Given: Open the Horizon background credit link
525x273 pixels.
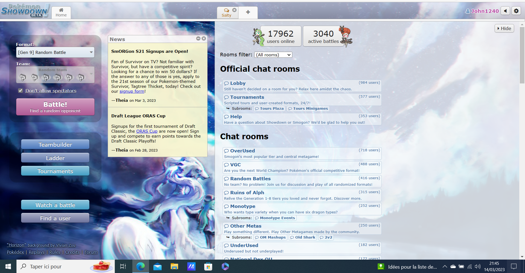Looking at the screenshot, I should [41, 245].
